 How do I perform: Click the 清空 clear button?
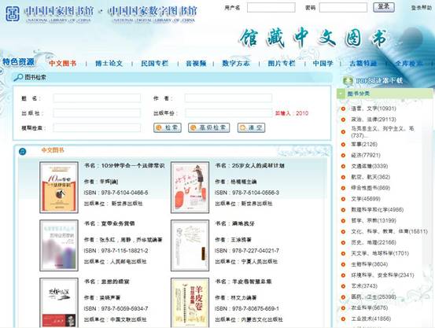251,127
